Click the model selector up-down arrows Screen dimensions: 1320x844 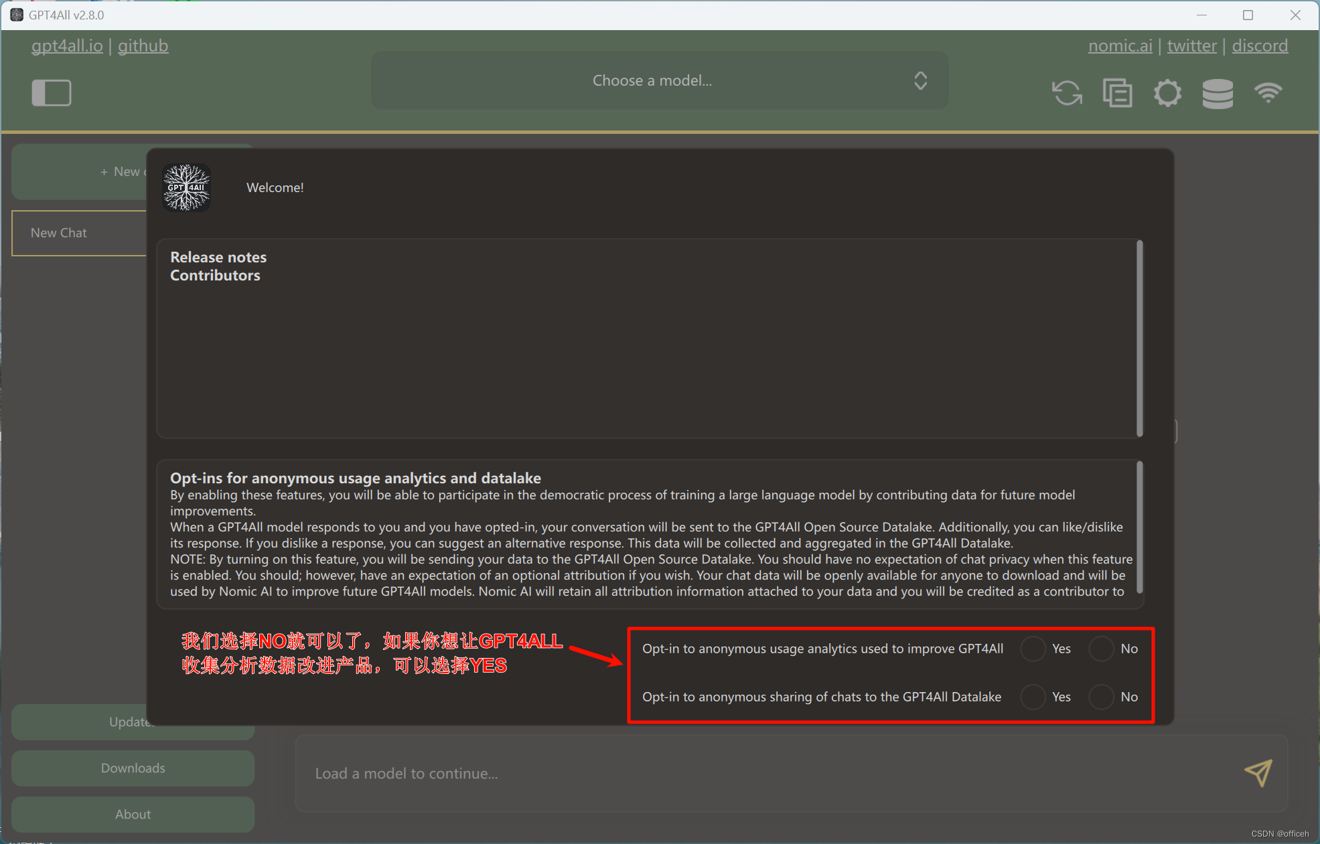(920, 81)
